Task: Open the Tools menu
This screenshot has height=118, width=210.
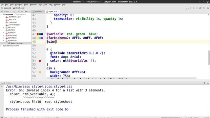Action: pos(45,5)
